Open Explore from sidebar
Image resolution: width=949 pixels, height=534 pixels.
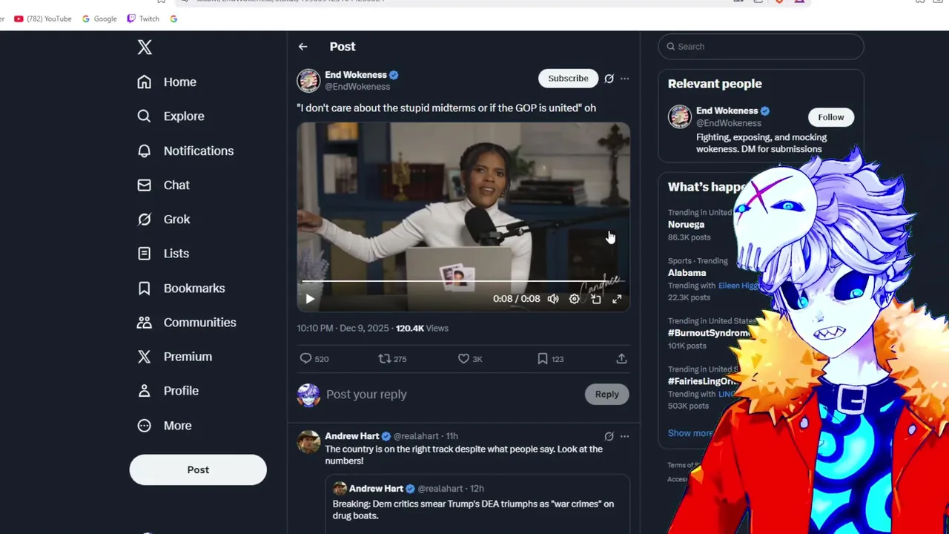pyautogui.click(x=171, y=116)
